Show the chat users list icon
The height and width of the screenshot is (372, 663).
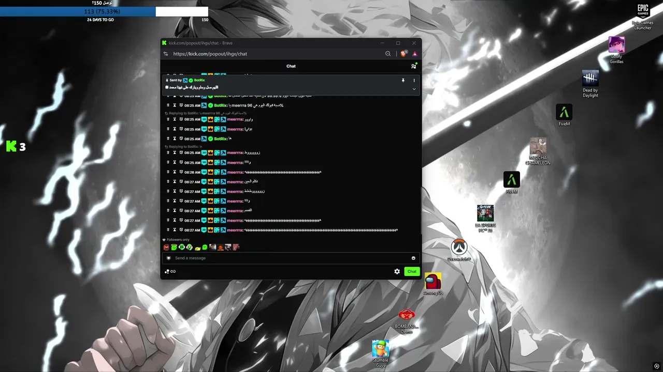[x=413, y=66]
